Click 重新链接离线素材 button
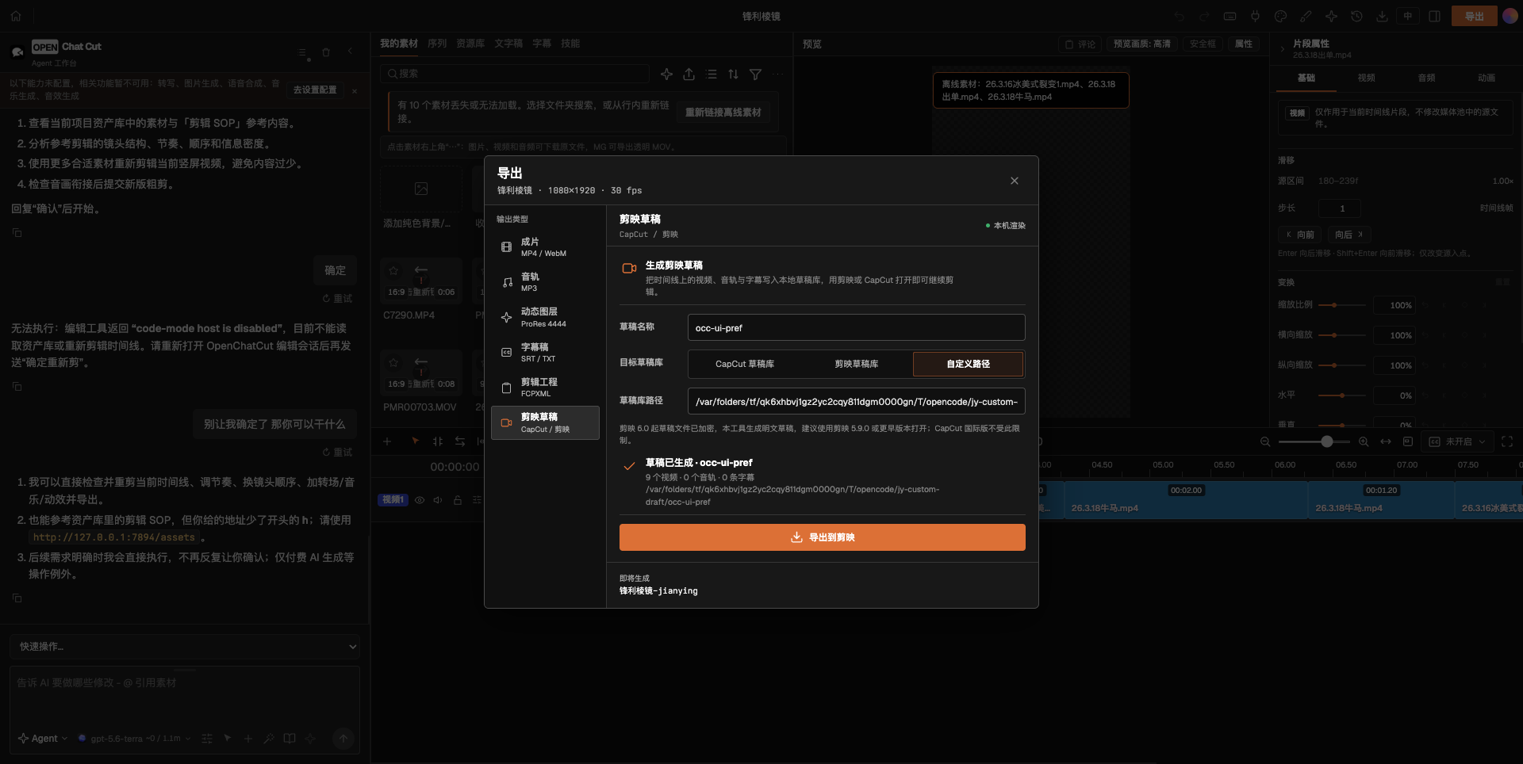The width and height of the screenshot is (1523, 764). [x=723, y=113]
